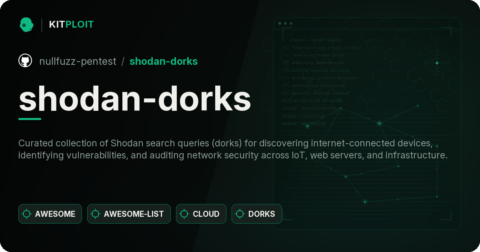Image resolution: width=480 pixels, height=252 pixels.
Task: Click the 'identifying vulnerabilities' description line
Action: point(233,155)
